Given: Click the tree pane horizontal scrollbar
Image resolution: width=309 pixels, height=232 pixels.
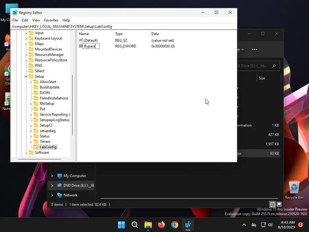Looking at the screenshot, I should point(39,159).
